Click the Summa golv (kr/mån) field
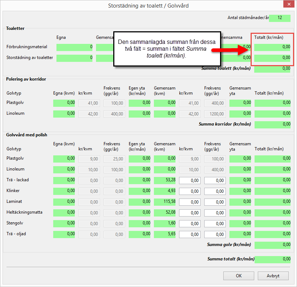The width and height of the screenshot is (297, 287). [272, 245]
